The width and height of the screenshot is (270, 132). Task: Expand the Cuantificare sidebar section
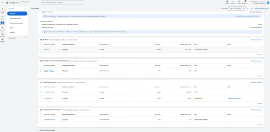click(x=17, y=38)
